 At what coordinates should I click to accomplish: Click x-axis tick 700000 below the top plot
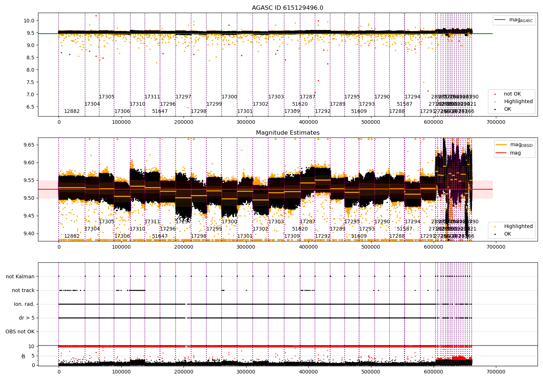(496, 122)
